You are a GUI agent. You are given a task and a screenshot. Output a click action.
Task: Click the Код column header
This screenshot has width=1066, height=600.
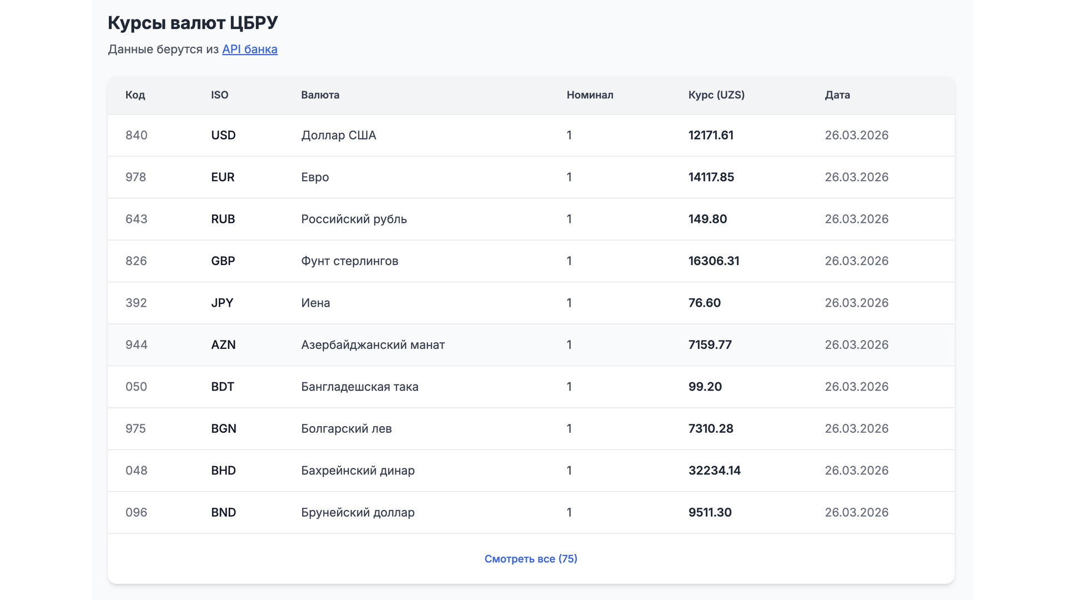(135, 95)
